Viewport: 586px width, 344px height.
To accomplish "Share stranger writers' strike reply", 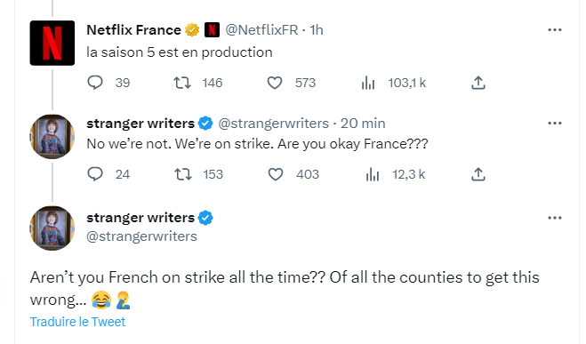I will pos(478,174).
